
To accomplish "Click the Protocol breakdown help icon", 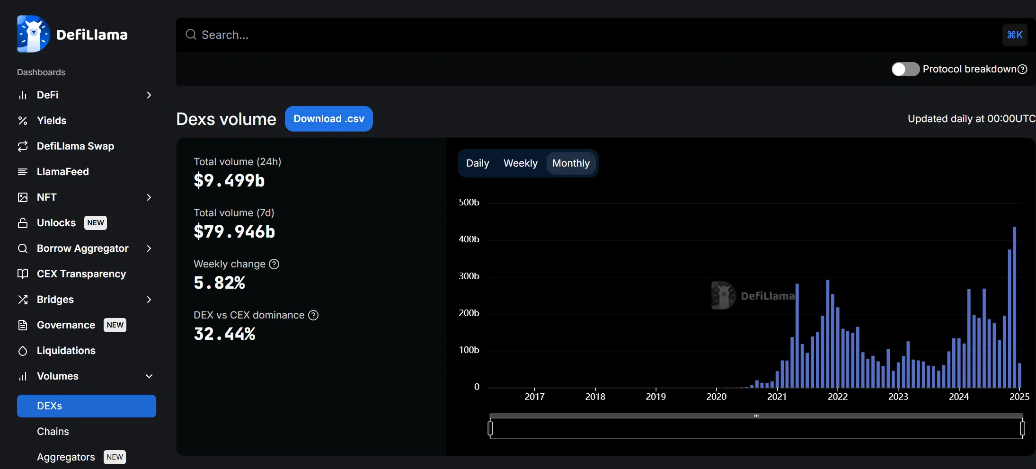I will click(x=1022, y=69).
